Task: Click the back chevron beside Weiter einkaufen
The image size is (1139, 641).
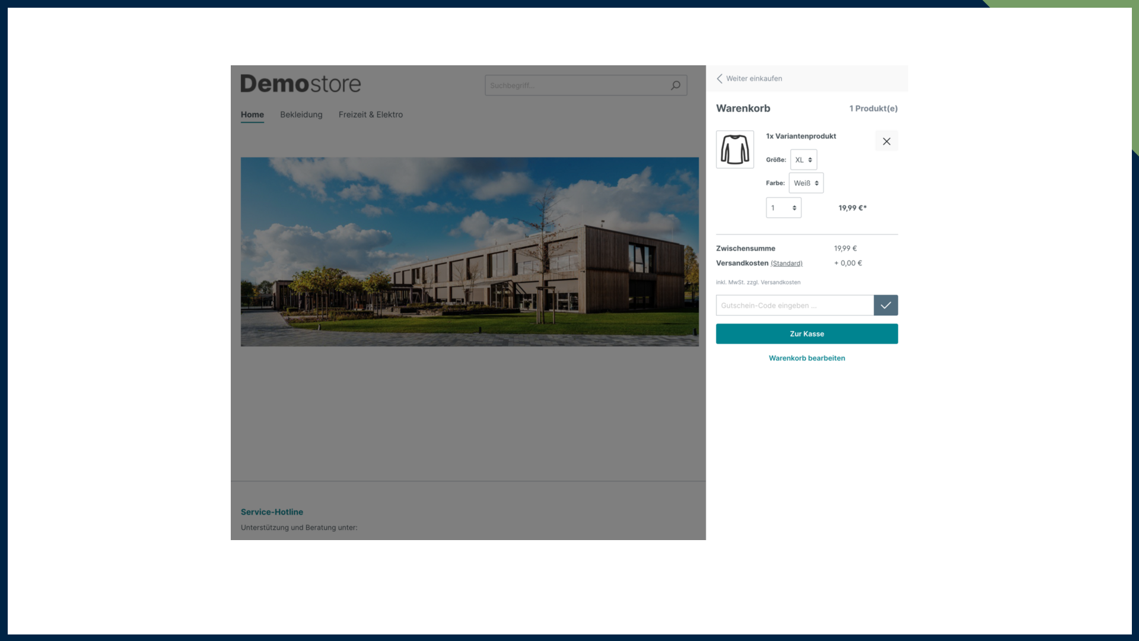Action: 720,78
